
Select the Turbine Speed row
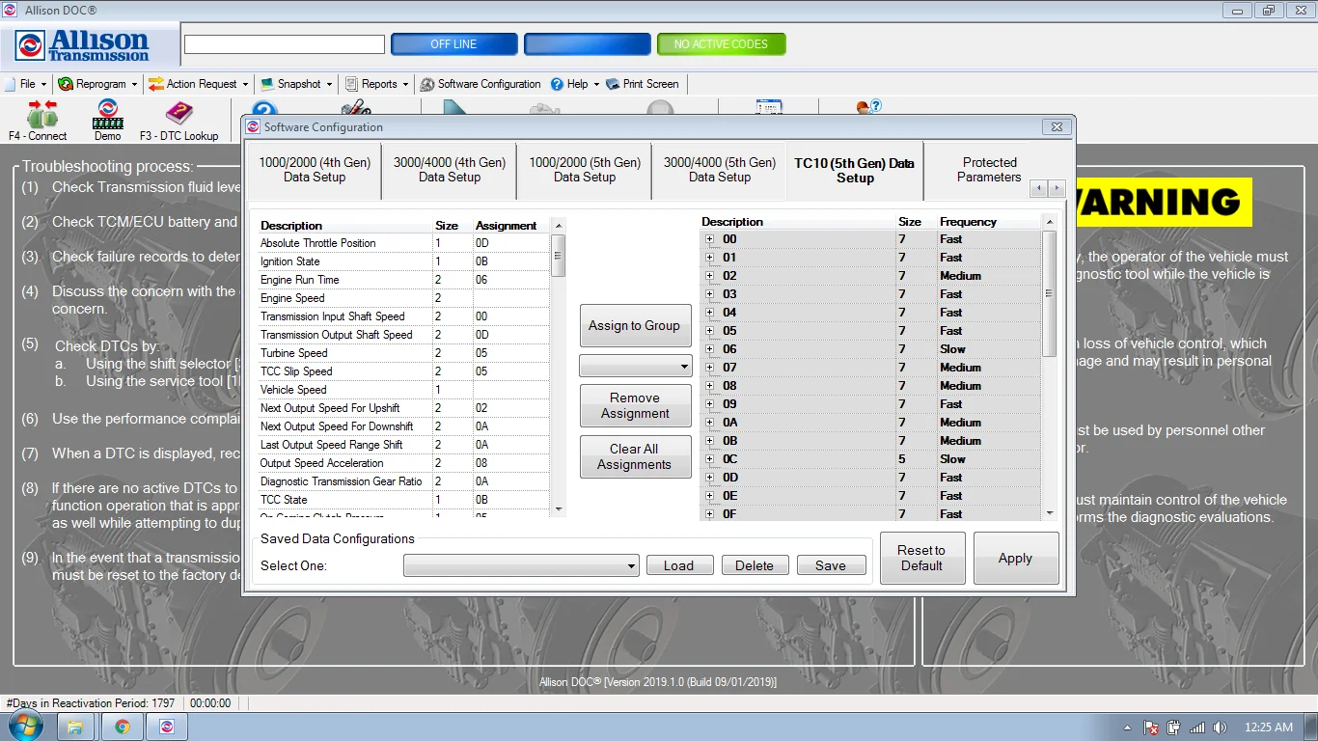(294, 353)
